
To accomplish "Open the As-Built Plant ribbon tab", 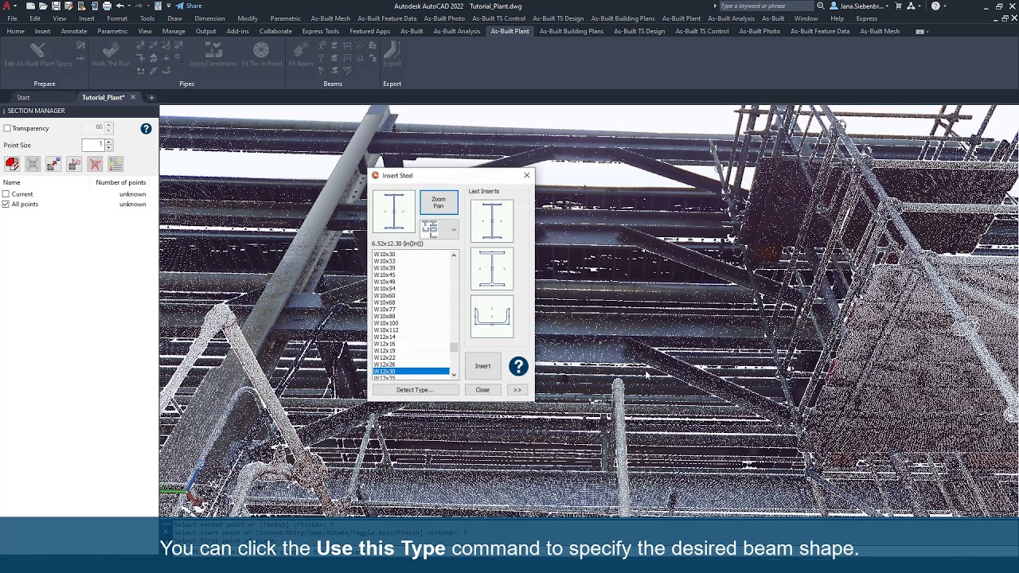I will click(x=509, y=31).
